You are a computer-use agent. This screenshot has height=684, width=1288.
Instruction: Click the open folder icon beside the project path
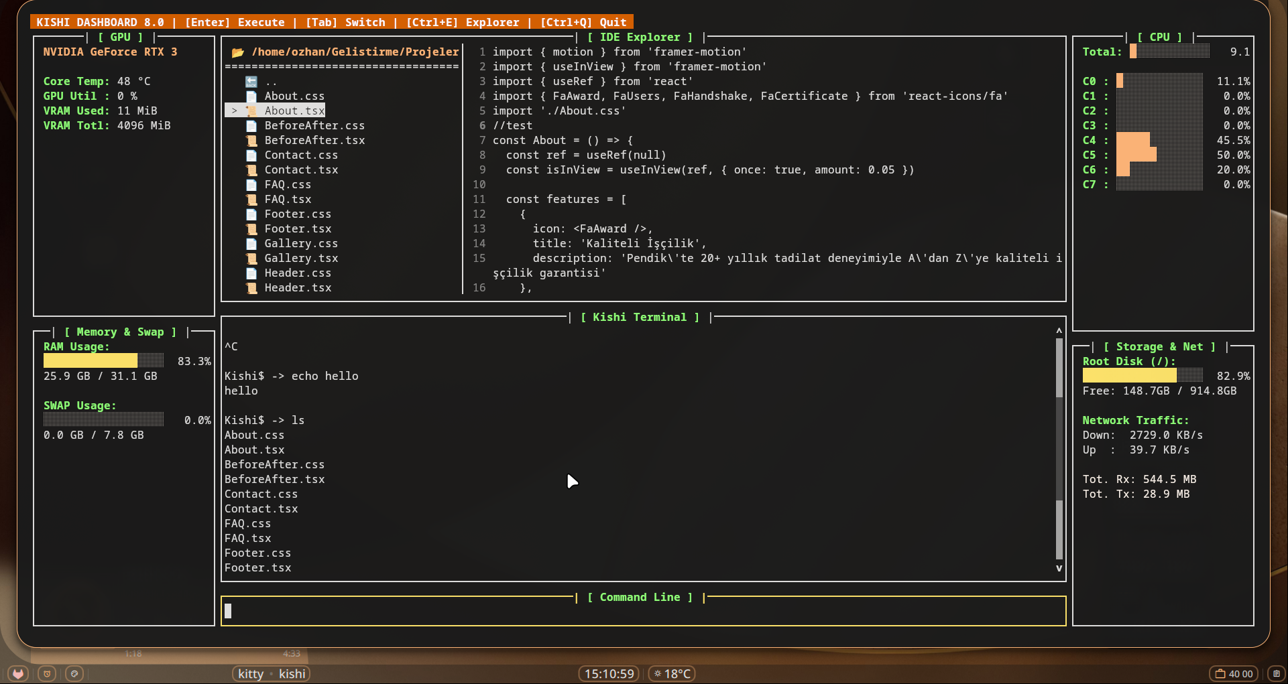click(x=237, y=52)
